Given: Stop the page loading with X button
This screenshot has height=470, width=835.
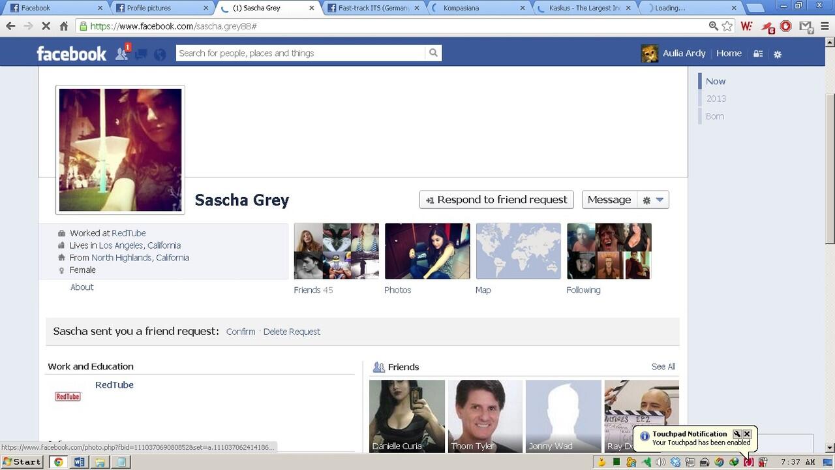Looking at the screenshot, I should [x=46, y=26].
